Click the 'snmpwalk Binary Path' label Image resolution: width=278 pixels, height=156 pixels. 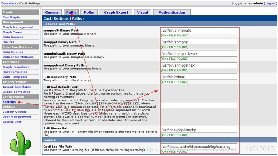pyautogui.click(x=61, y=30)
